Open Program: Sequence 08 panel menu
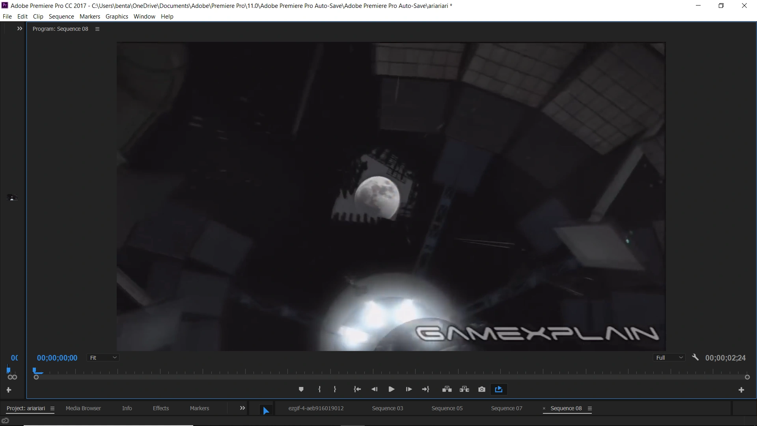This screenshot has height=426, width=757. [x=97, y=29]
